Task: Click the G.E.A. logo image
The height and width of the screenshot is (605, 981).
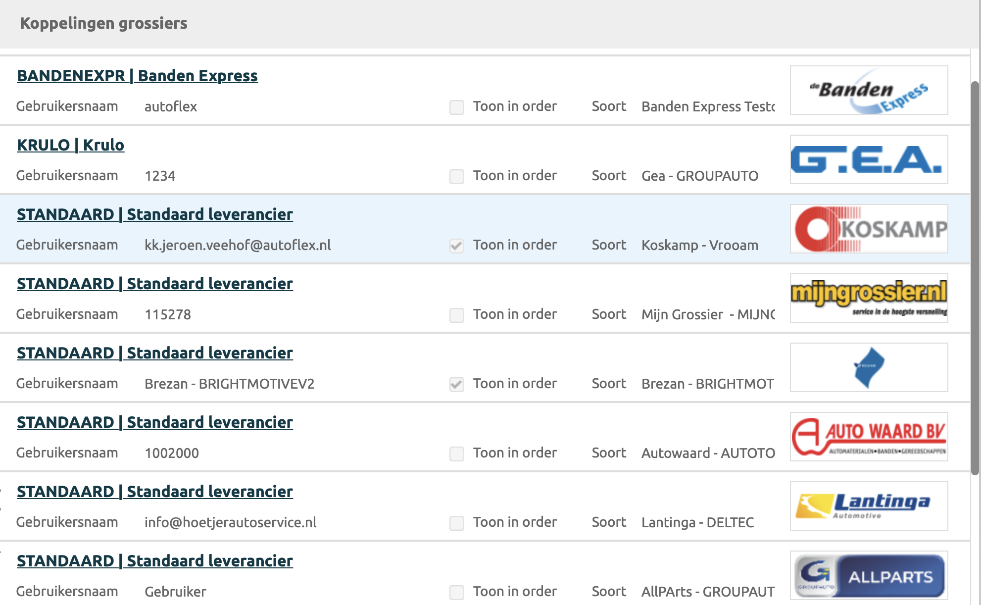Action: click(869, 159)
